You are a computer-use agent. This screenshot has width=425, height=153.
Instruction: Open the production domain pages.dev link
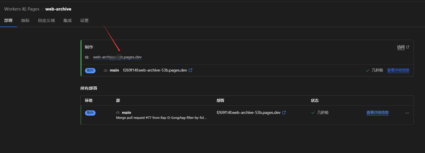click(x=117, y=57)
